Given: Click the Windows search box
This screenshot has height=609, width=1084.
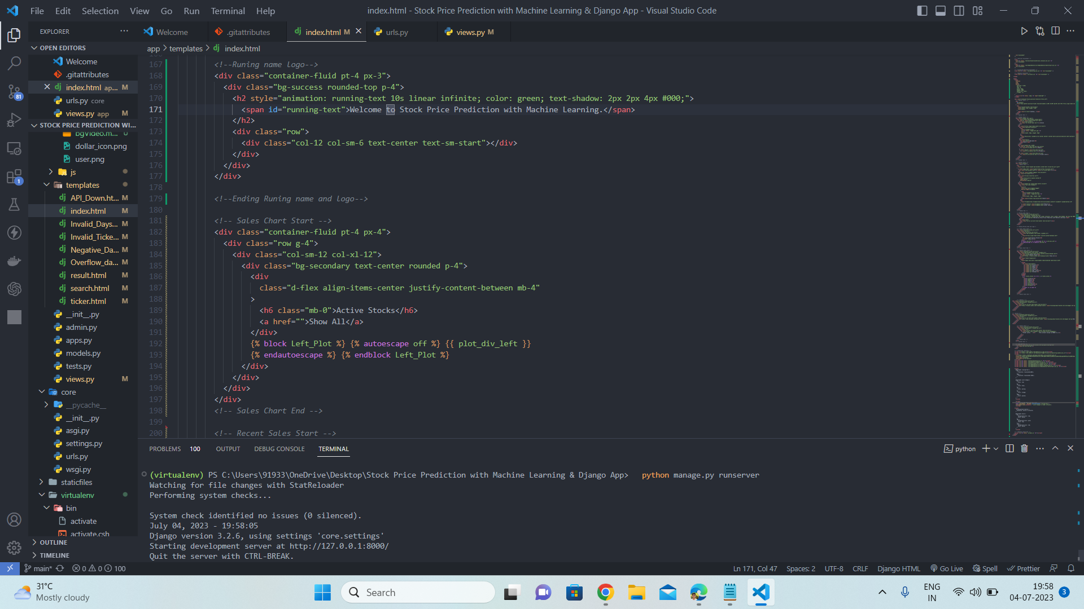Looking at the screenshot, I should point(418,592).
